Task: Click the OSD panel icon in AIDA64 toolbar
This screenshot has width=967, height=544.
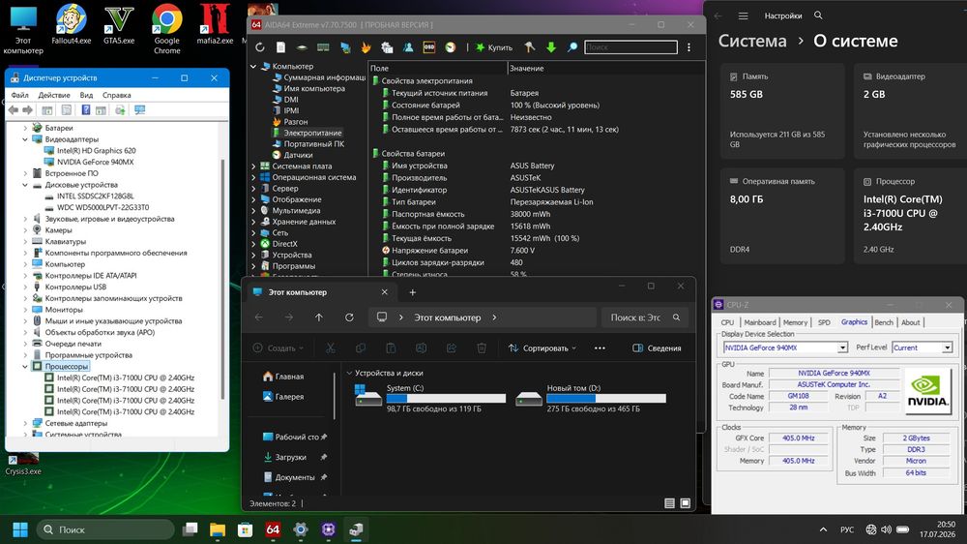Action: pyautogui.click(x=429, y=46)
